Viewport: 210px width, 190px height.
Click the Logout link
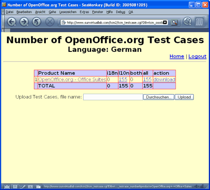(x=197, y=56)
